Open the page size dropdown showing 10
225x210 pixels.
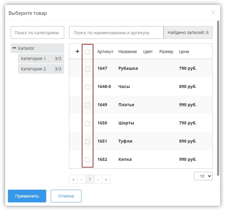point(203,176)
